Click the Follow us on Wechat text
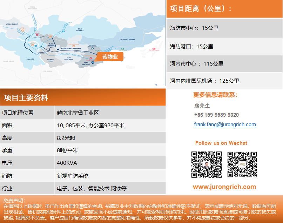This screenshot has width=283, height=223. [x=221, y=143]
